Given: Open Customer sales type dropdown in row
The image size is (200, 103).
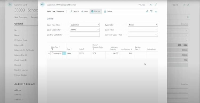Looking at the screenshot, I should pyautogui.click(x=56, y=53).
